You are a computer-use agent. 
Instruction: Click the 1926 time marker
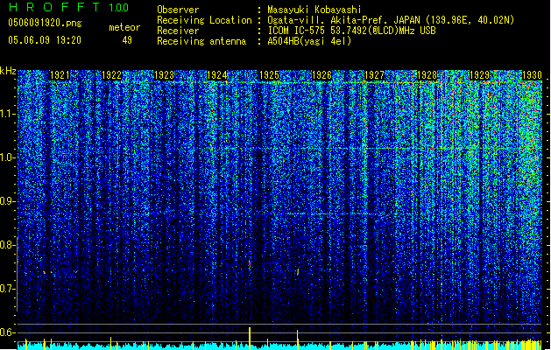tap(321, 75)
